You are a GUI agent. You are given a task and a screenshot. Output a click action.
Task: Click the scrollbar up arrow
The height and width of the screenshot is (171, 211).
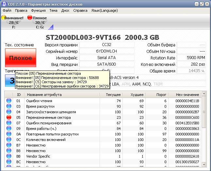click(204, 94)
